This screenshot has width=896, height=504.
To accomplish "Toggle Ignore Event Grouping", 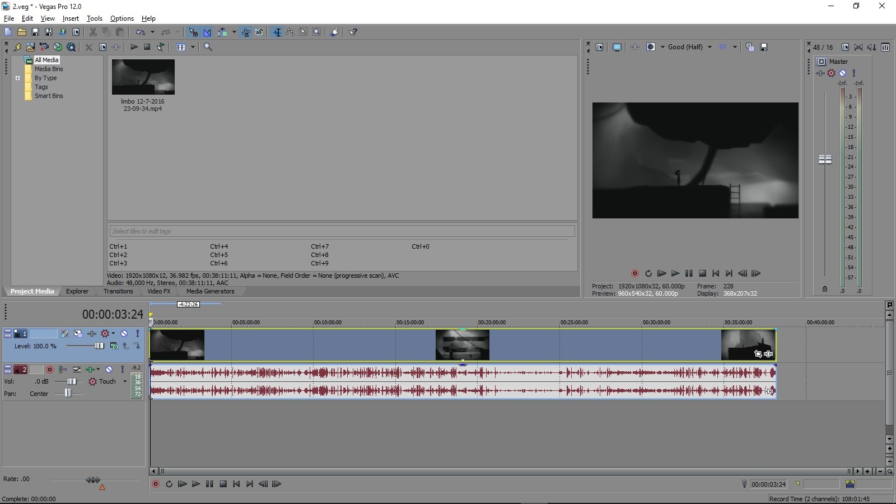I will pos(259,32).
